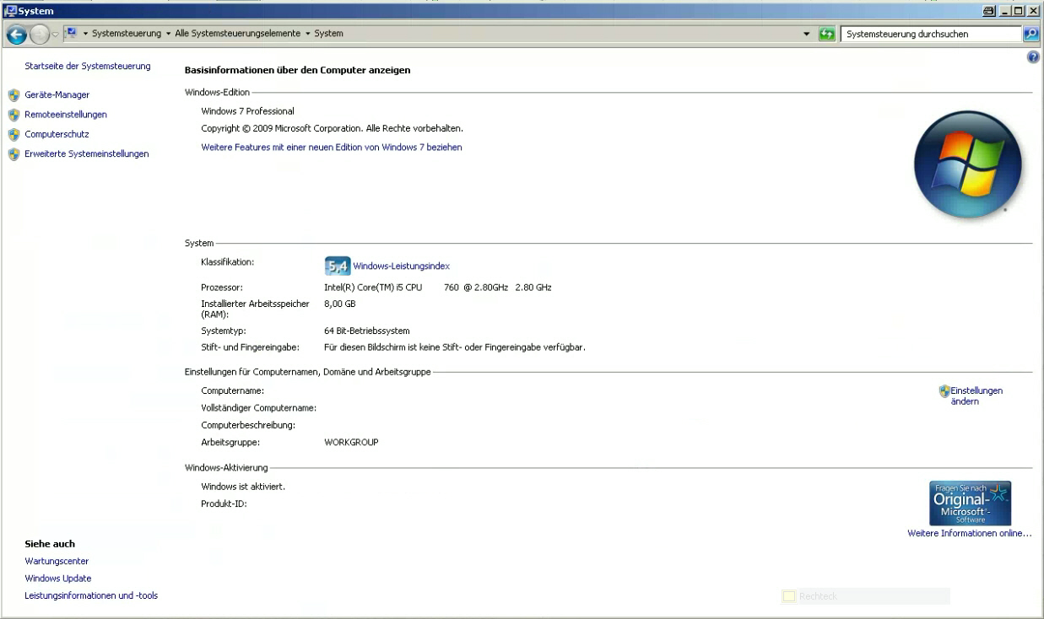Click the 8,00 GB RAM value
This screenshot has width=1044, height=619.
click(340, 304)
